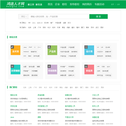Image resolution: width=126 pixels, height=126 pixels.
Task: Focus the job name search input
Action: coord(59,16)
